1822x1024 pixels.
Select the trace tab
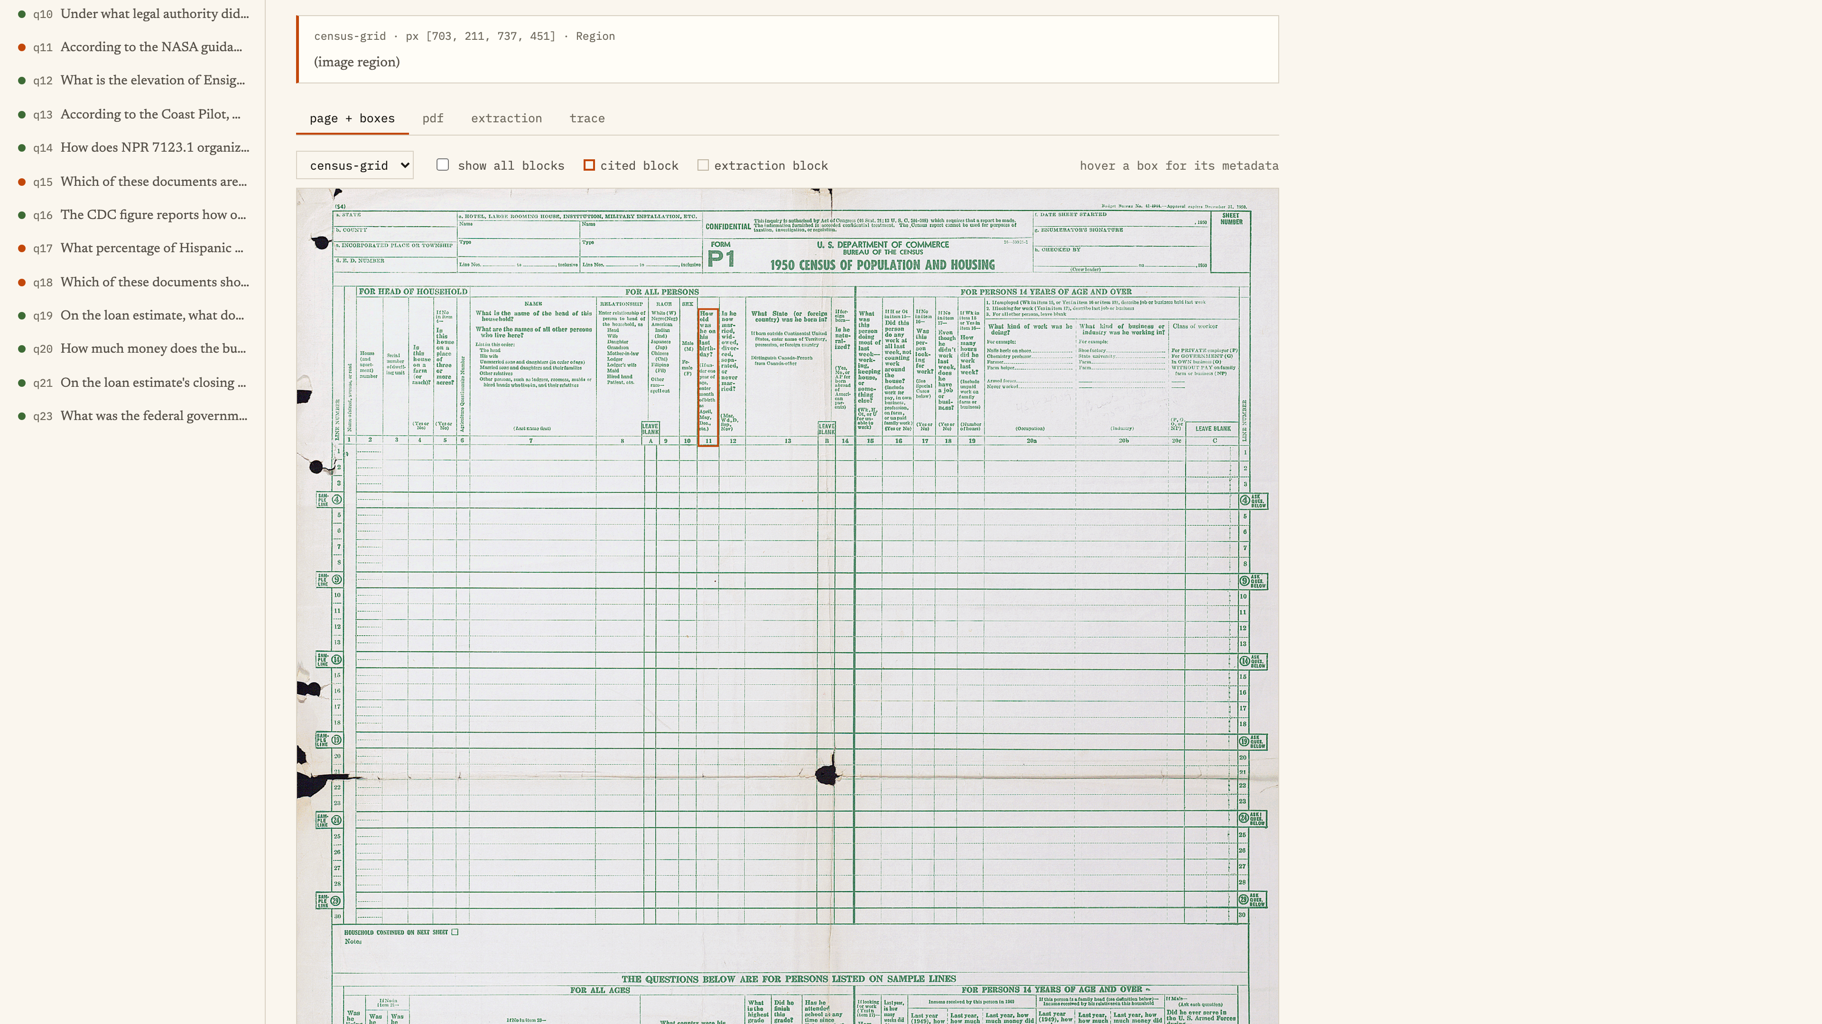coord(587,118)
